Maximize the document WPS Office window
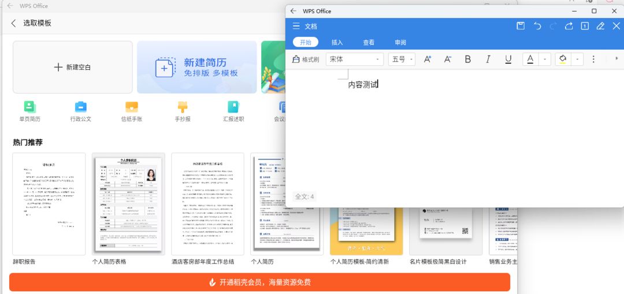Screen dimensions: 624x294 (x=594, y=11)
